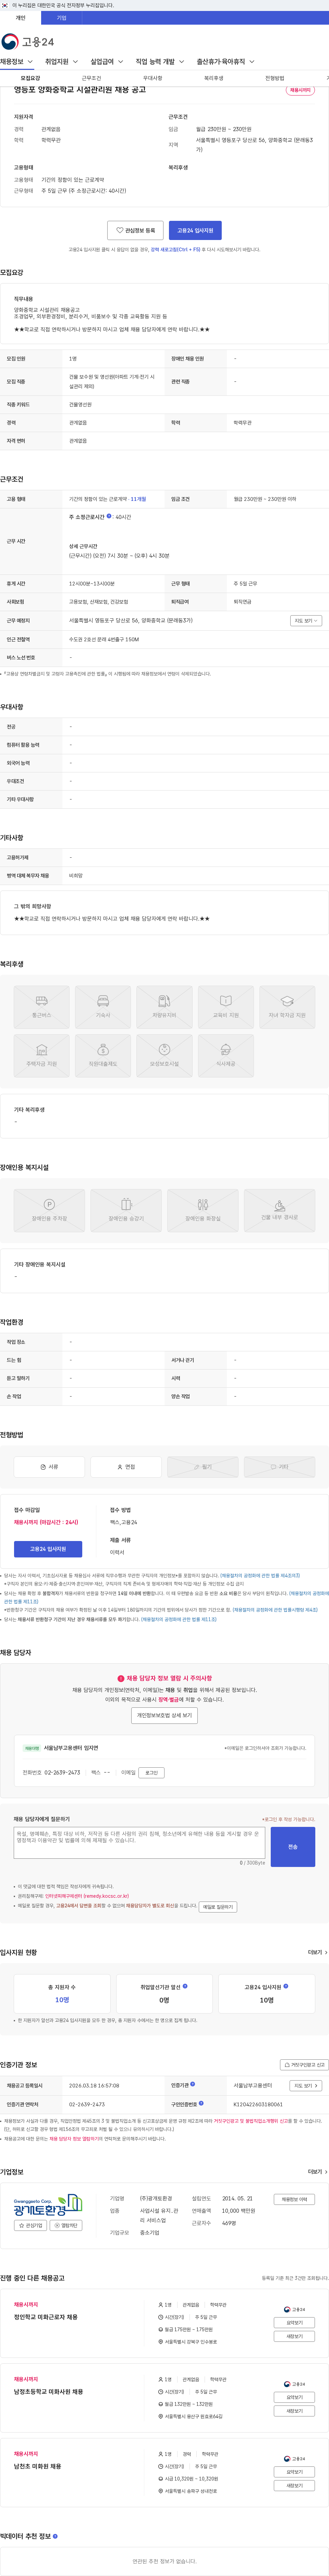Click the 거짓구인광고 신고 button
This screenshot has width=329, height=2576.
[304, 2064]
